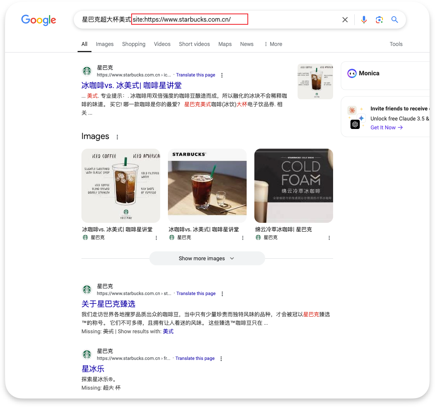
Task: Start voice search with microphone icon
Action: coord(364,20)
